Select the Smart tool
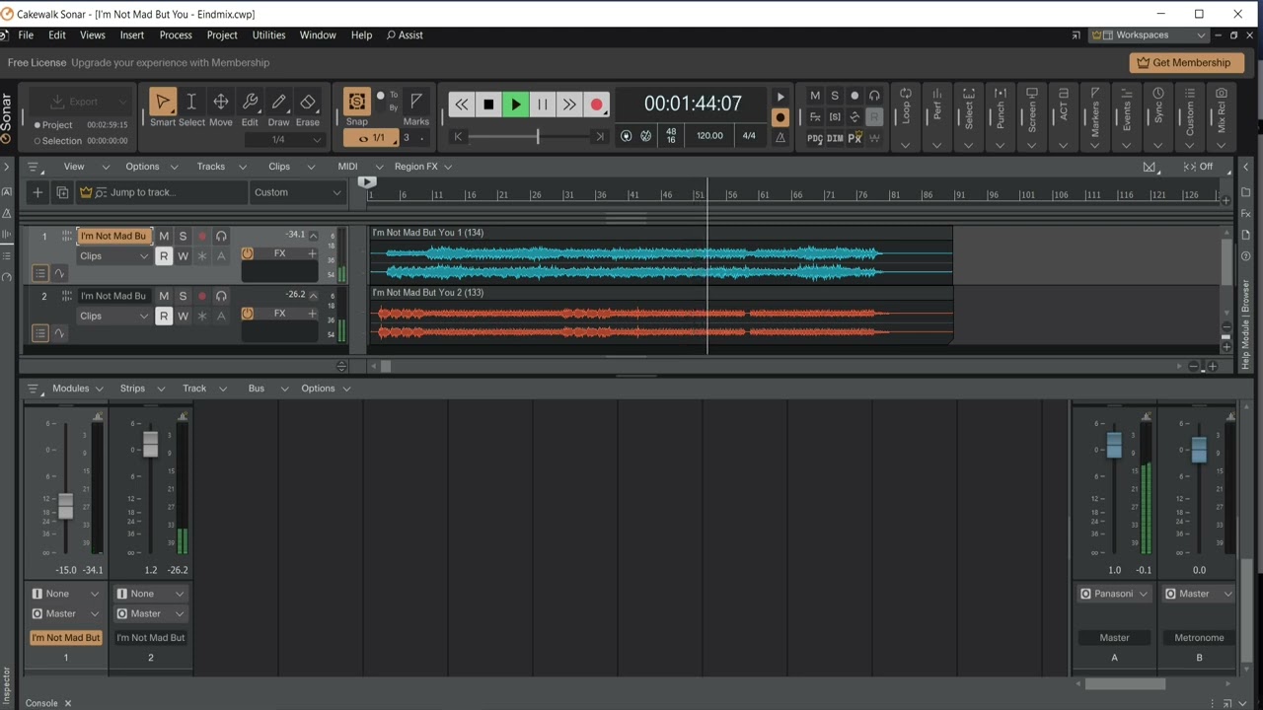The image size is (1263, 710). pos(163,102)
